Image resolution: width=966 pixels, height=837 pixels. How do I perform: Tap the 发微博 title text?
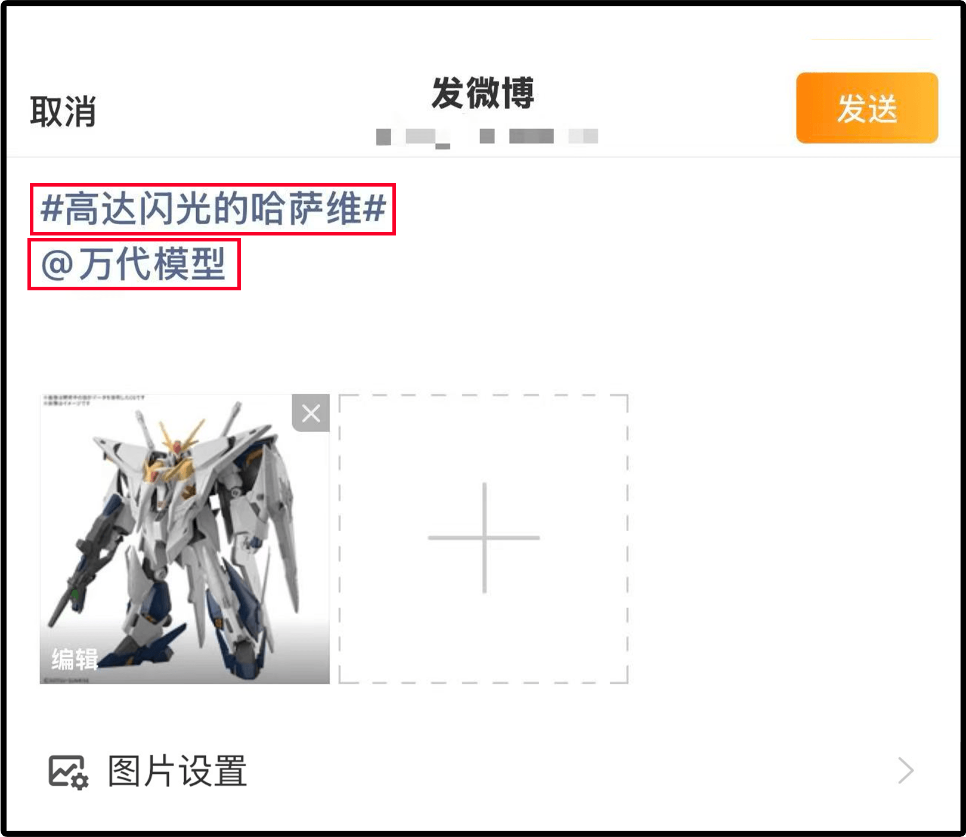tap(483, 93)
